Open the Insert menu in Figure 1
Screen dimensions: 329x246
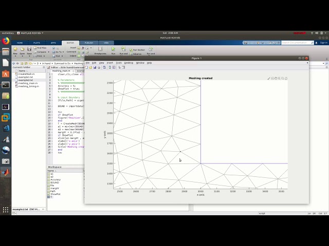pyautogui.click(x=109, y=63)
